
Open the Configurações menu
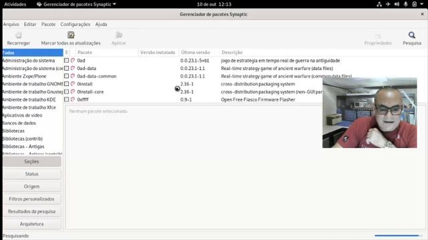coord(76,24)
